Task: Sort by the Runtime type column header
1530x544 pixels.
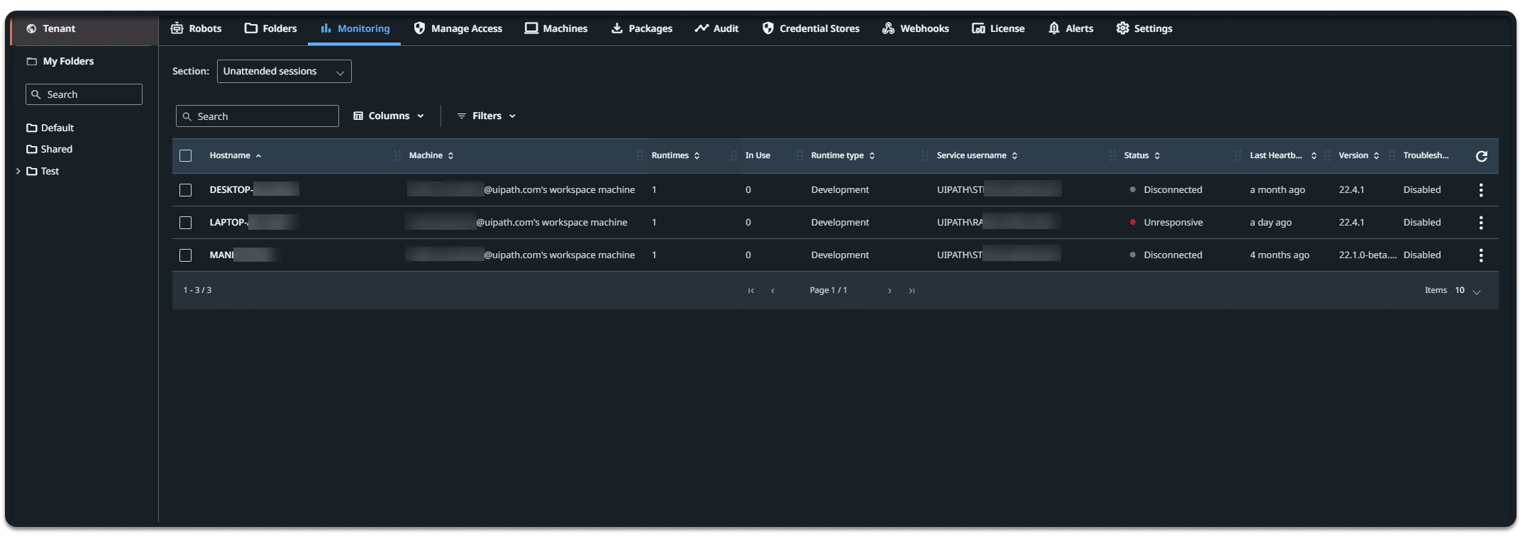Action: point(843,156)
